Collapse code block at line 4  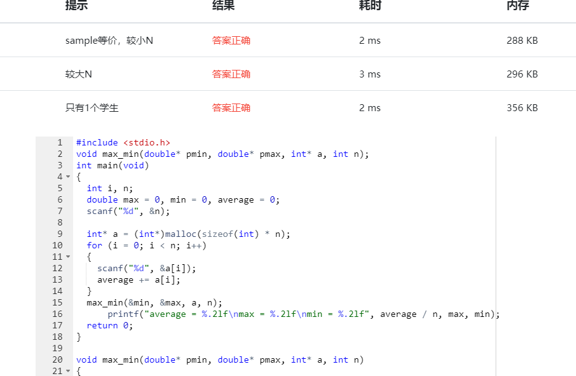pyautogui.click(x=68, y=177)
